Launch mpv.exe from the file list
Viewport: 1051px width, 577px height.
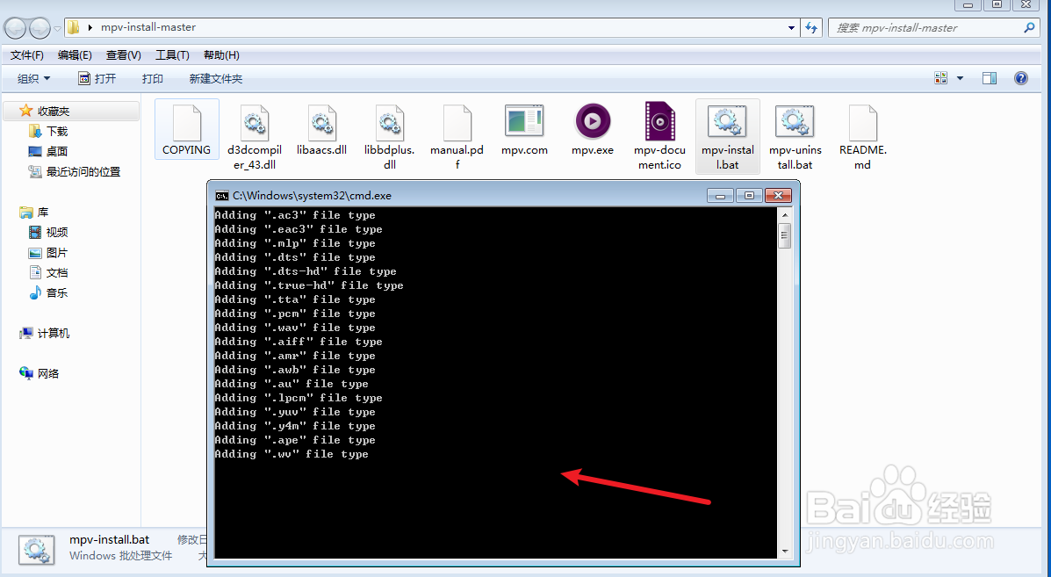pos(592,121)
